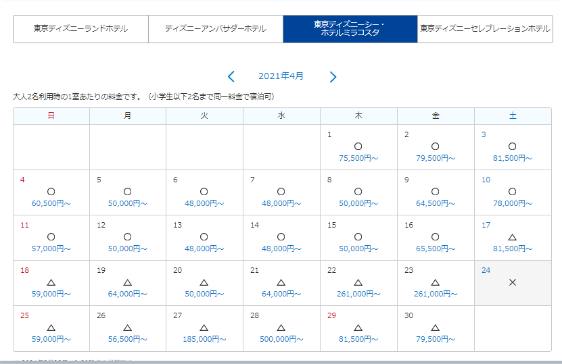562x364 pixels.
Task: Click the circle availability icon on April 14
Action: pos(281,237)
